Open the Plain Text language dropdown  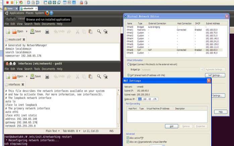point(53,131)
